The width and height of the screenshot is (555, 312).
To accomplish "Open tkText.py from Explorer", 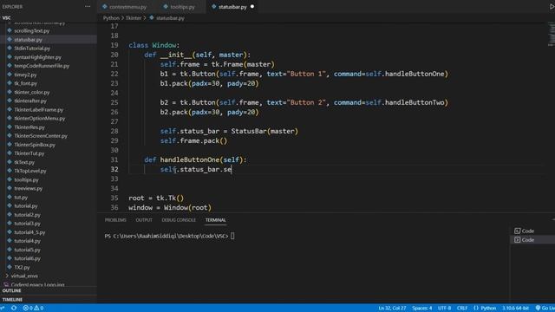I will coord(24,162).
